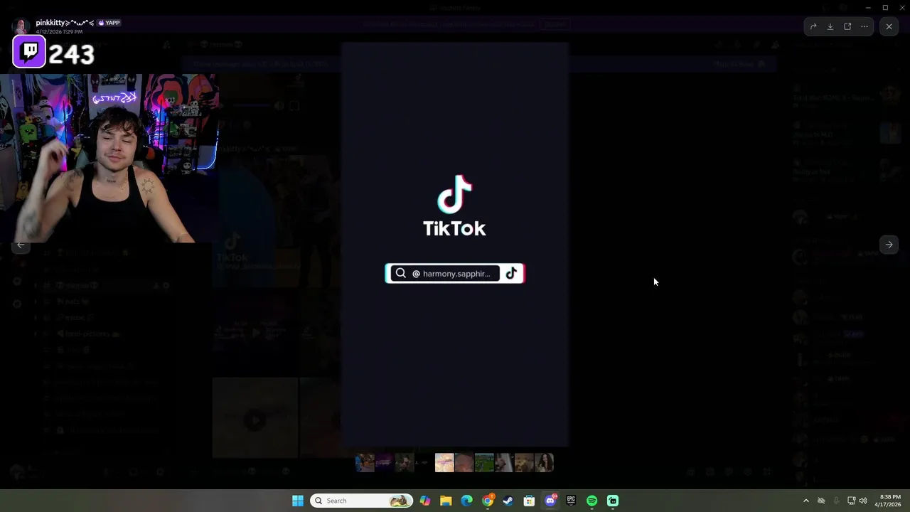Select the light pink thumbnail in the strip
Viewport: 910px width, 512px height.
coord(444,463)
